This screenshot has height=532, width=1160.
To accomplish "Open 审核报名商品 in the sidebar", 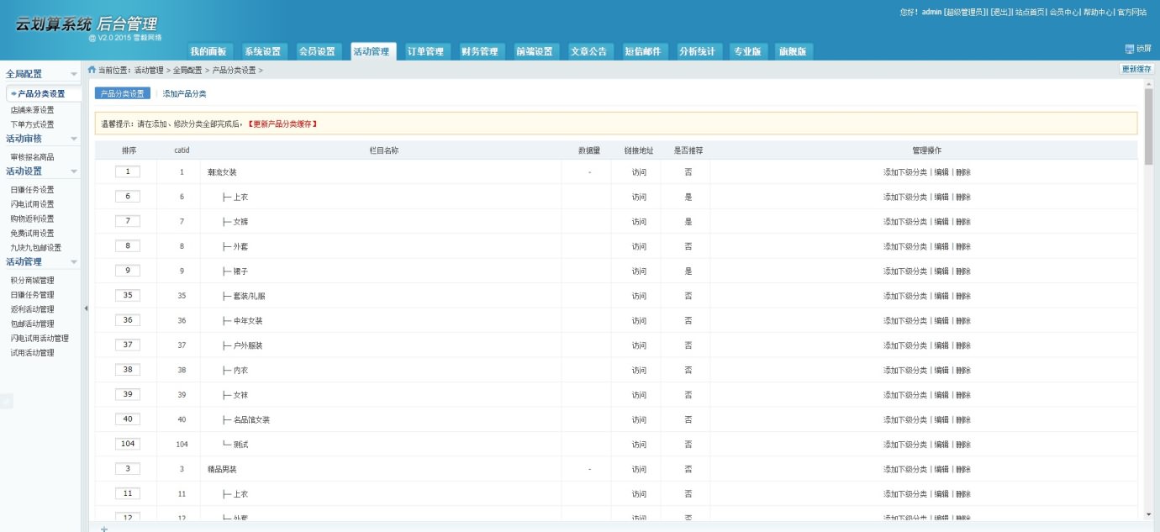I will [x=32, y=157].
